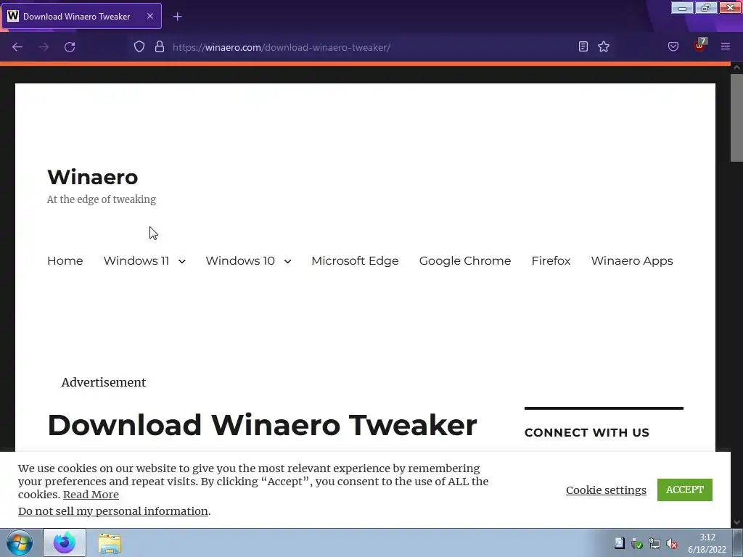The image size is (743, 557).
Task: Click the network tray icon
Action: (x=654, y=544)
